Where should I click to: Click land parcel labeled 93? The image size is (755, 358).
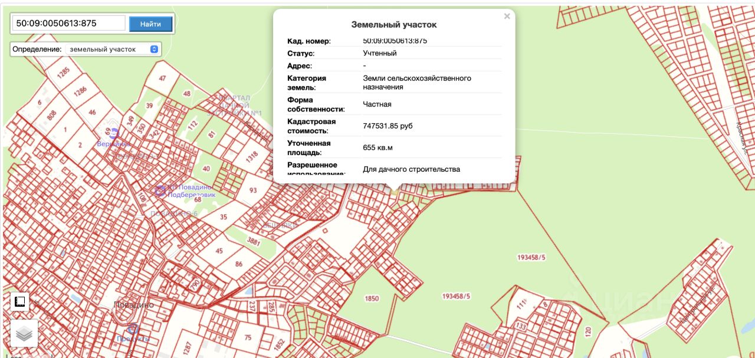[253, 190]
